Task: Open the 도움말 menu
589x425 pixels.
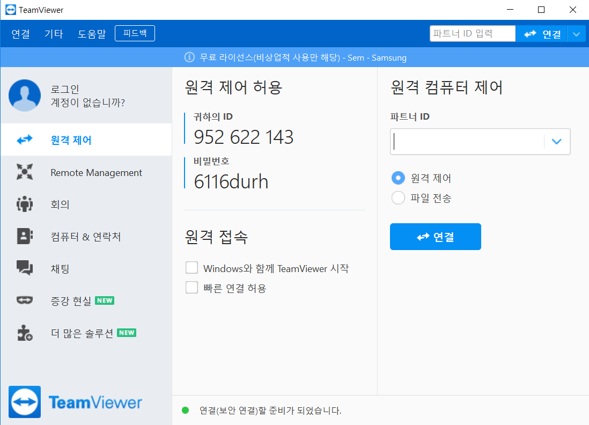Action: pyautogui.click(x=92, y=34)
